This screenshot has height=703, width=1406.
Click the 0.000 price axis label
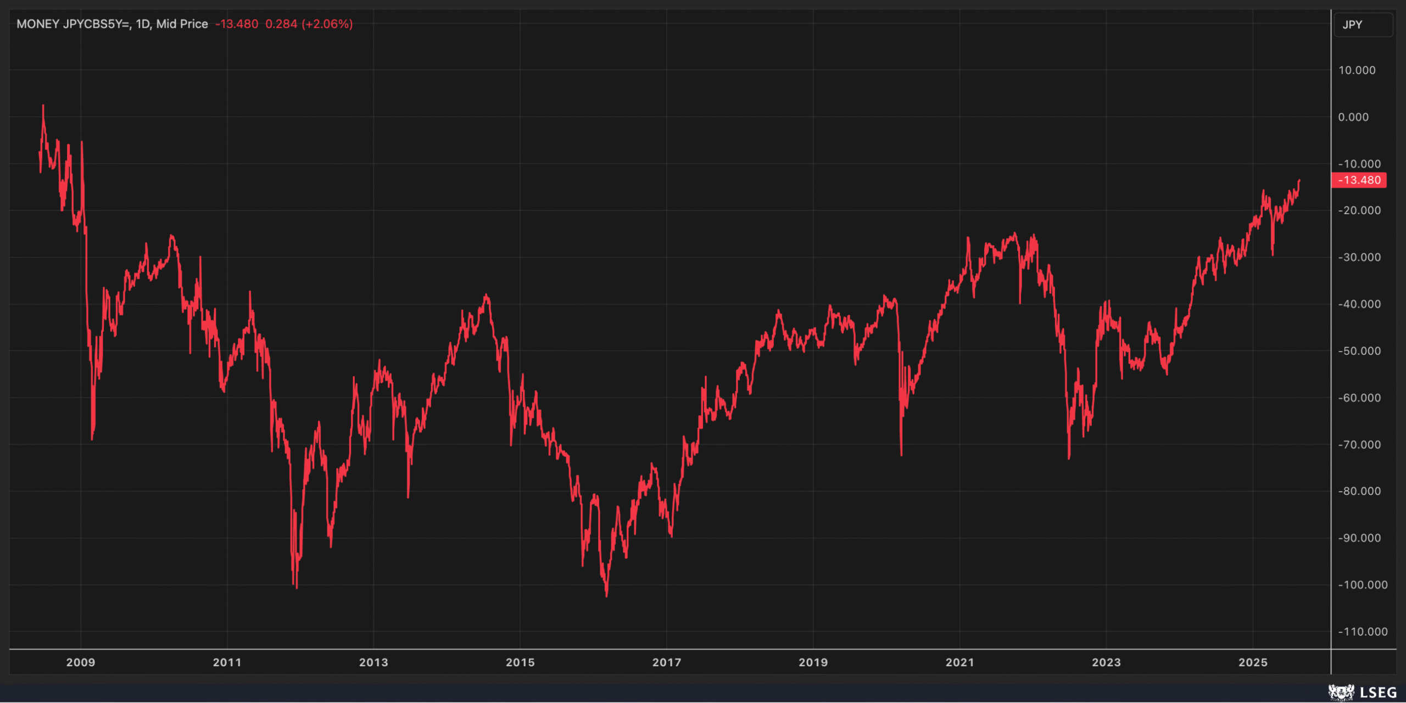(1353, 117)
